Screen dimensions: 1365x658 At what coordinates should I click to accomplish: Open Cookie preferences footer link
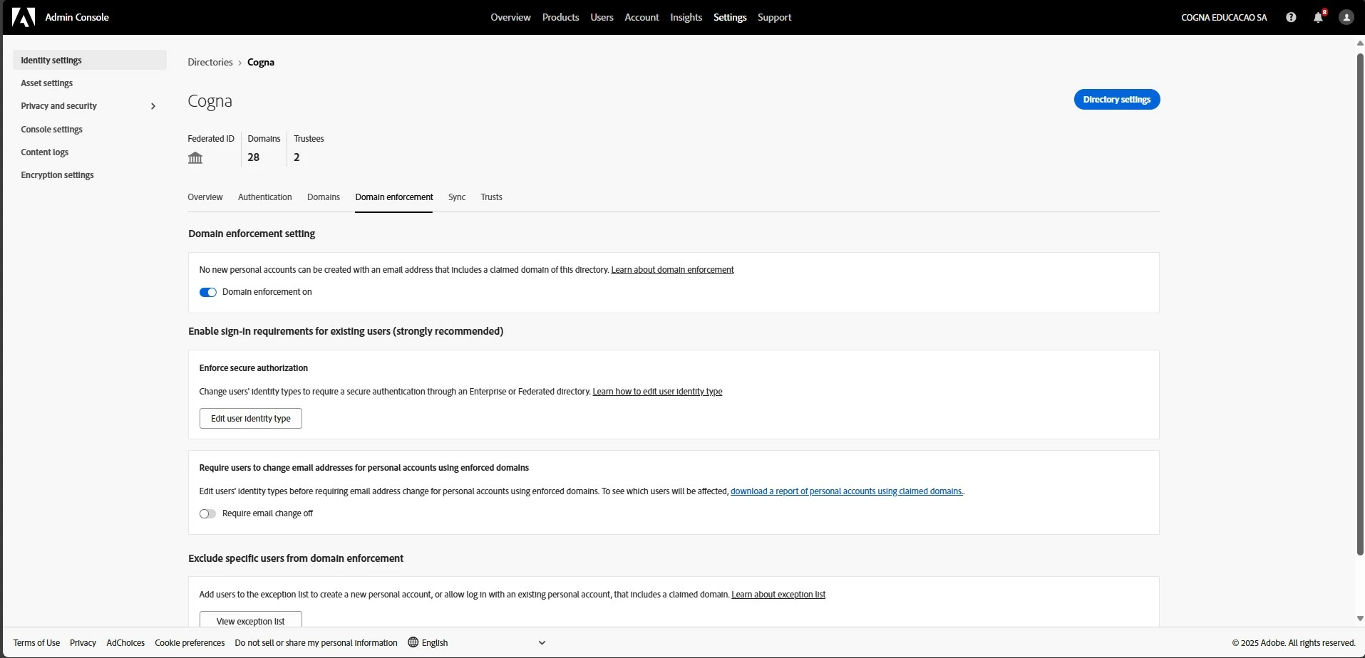[190, 642]
